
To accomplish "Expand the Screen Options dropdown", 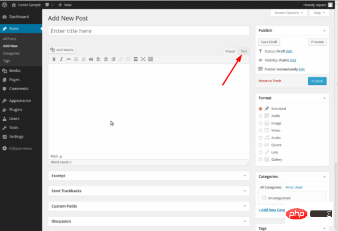I will tap(289, 13).
